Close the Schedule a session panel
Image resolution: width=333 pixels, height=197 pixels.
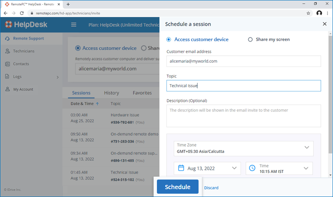325,24
